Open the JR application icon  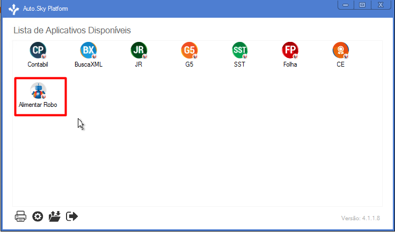(x=139, y=50)
